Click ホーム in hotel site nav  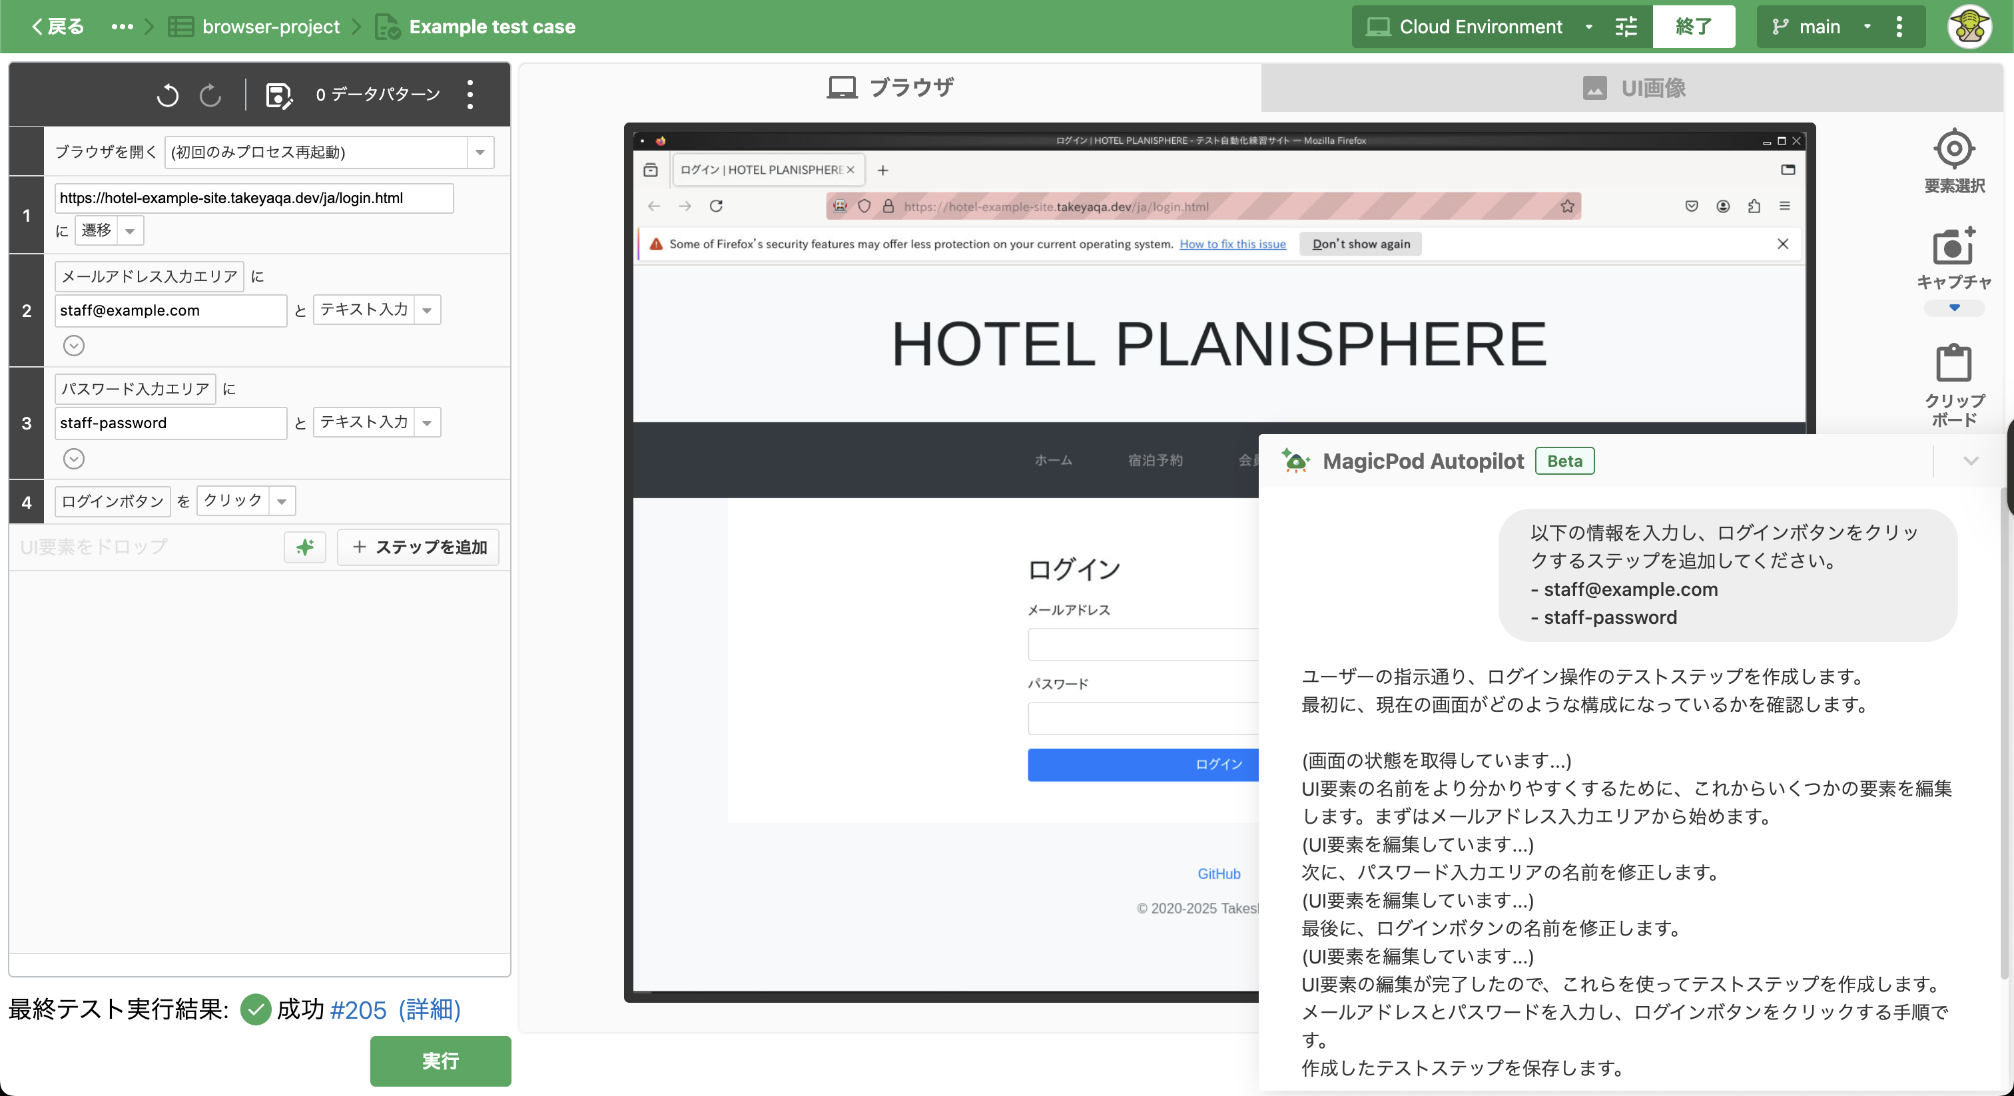1053,461
